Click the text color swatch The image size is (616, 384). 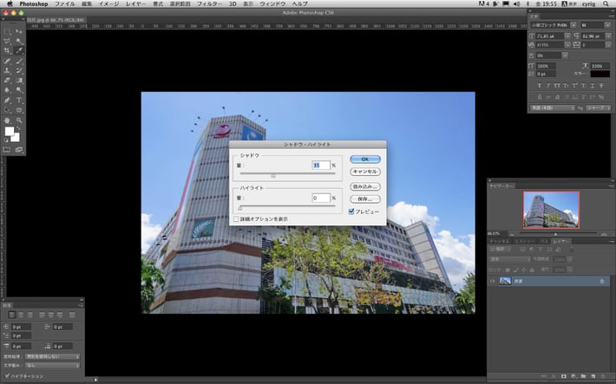(x=600, y=74)
